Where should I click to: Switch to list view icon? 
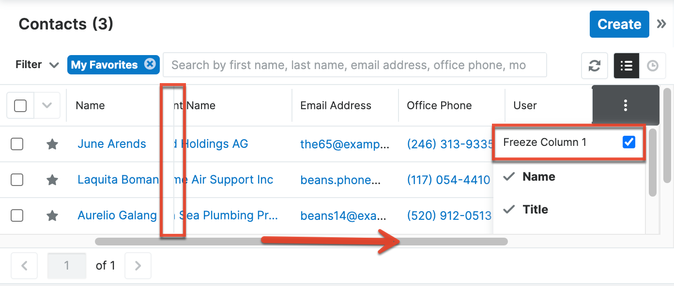tap(627, 66)
